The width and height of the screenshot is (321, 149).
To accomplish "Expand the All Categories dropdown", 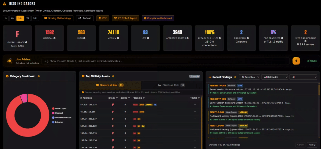I will point(274,77).
